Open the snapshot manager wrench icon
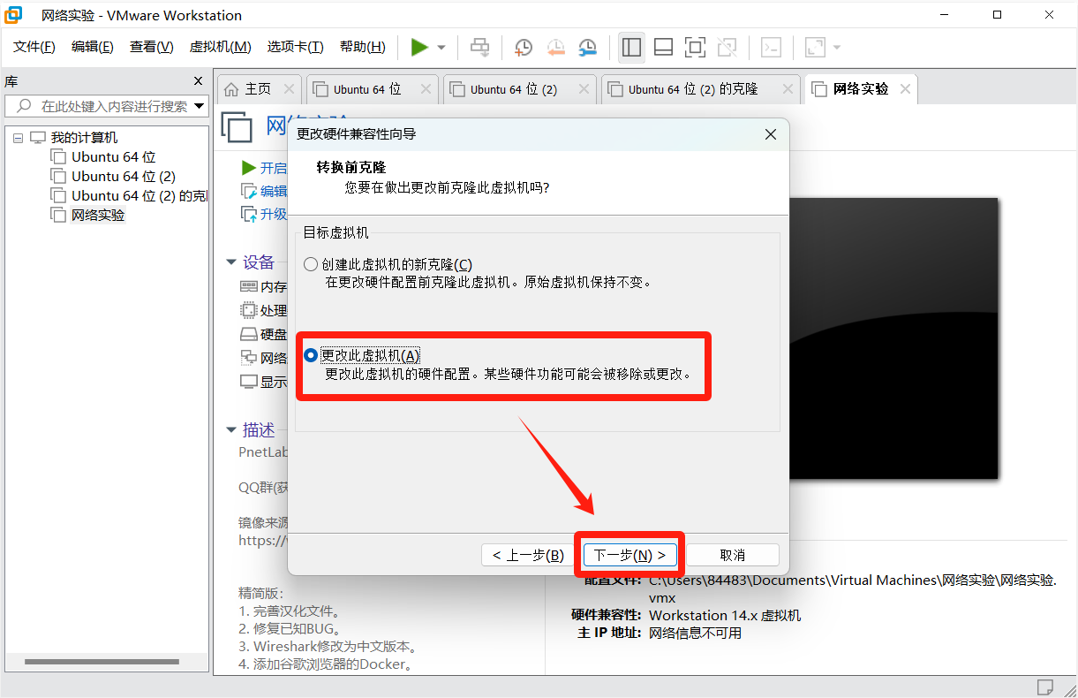This screenshot has width=1078, height=698. click(x=587, y=48)
